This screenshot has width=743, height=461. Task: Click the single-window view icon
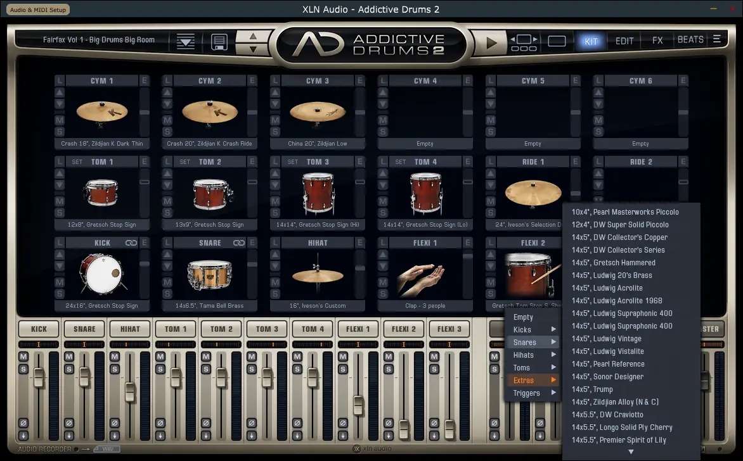(x=557, y=42)
